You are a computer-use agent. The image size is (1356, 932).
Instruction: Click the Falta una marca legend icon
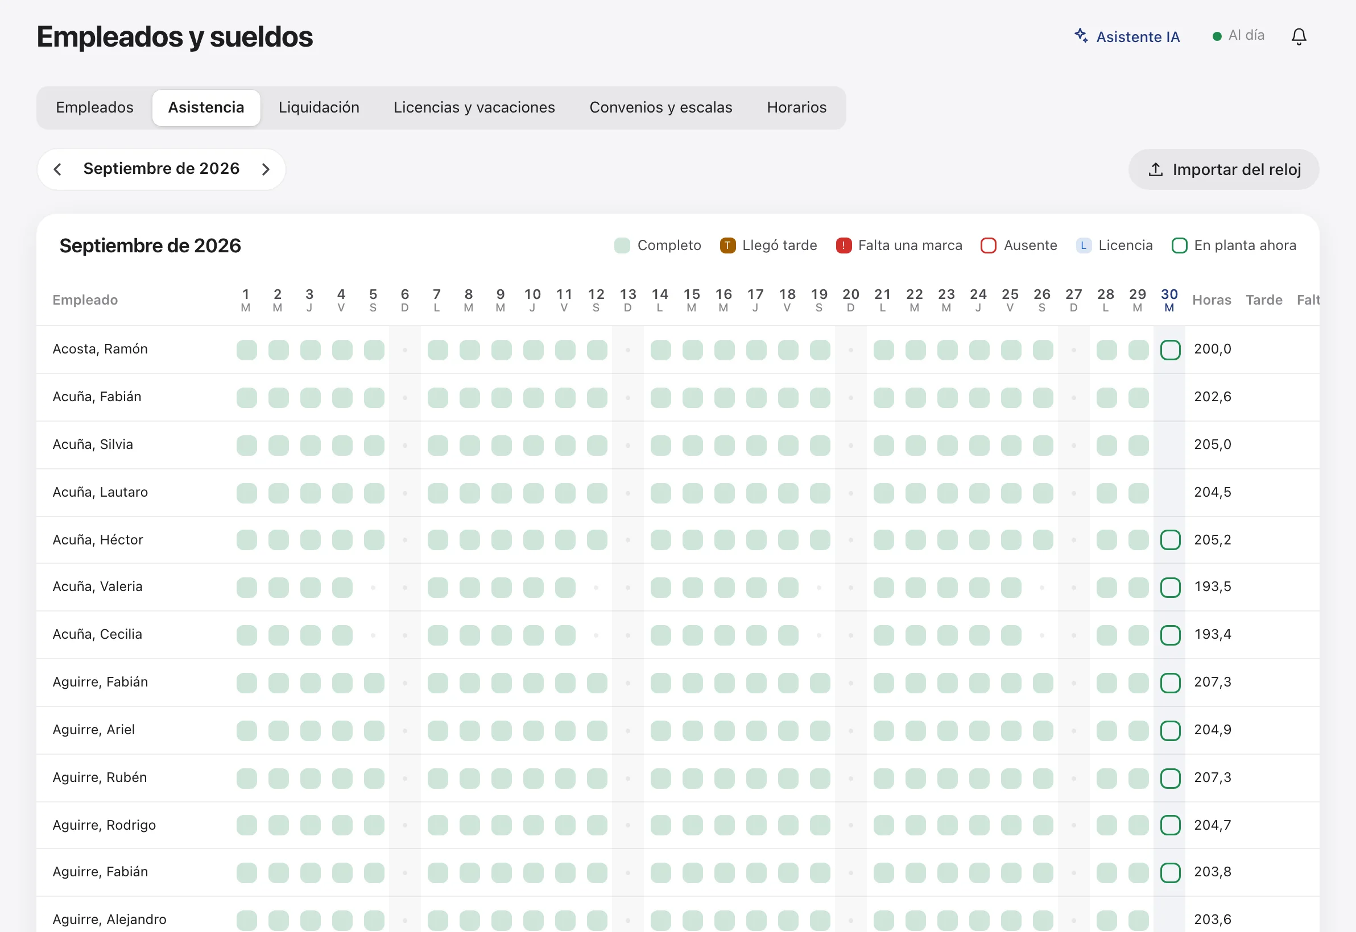[844, 246]
